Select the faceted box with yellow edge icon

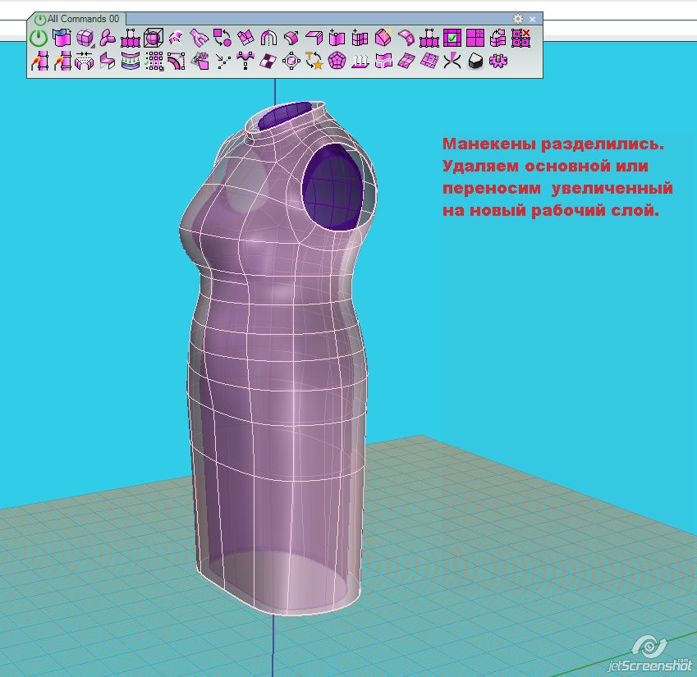pos(383,38)
